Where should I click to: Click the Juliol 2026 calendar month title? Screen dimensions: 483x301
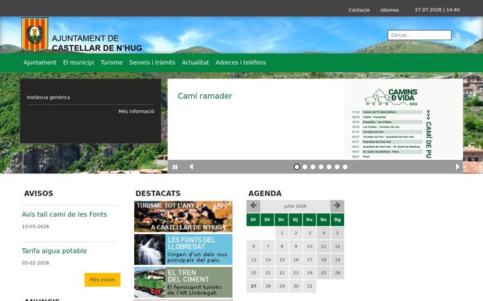point(295,206)
